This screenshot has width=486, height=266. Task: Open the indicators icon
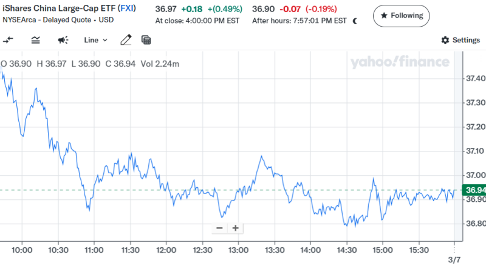[x=35, y=41]
